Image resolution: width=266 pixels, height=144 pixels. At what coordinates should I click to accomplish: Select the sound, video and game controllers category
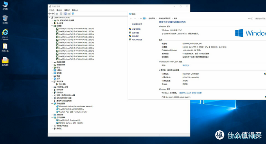(65, 95)
